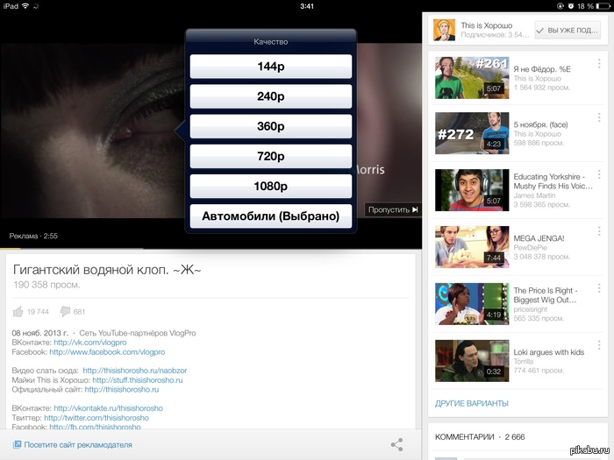
Task: Open stuff.thisishorosho.ru link
Action: [138, 379]
